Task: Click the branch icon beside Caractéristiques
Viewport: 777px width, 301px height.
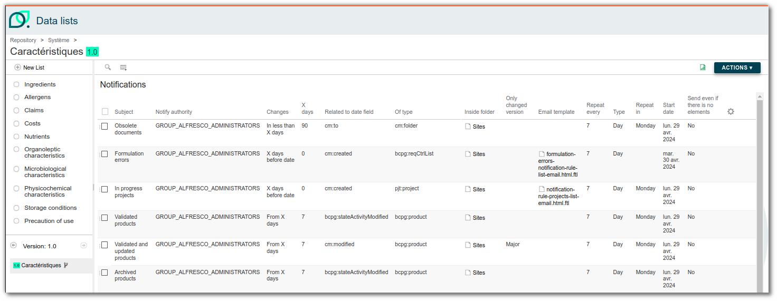Action: pos(66,265)
